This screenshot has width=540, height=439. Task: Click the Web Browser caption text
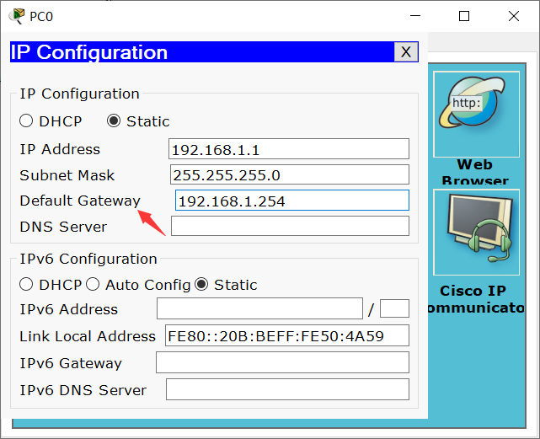coord(475,172)
